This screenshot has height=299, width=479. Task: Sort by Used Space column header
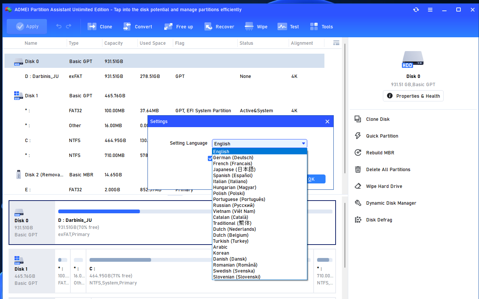click(152, 43)
